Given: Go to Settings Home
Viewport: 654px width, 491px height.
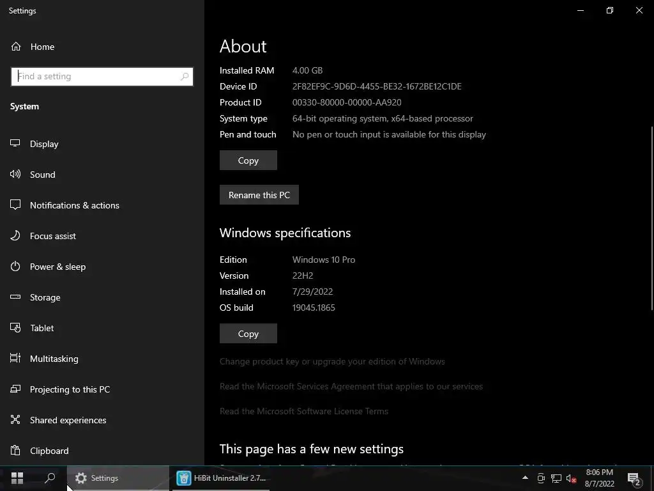Looking at the screenshot, I should coord(43,47).
